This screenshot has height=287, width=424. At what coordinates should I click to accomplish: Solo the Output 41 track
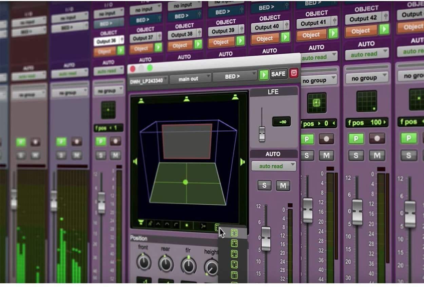pos(307,156)
